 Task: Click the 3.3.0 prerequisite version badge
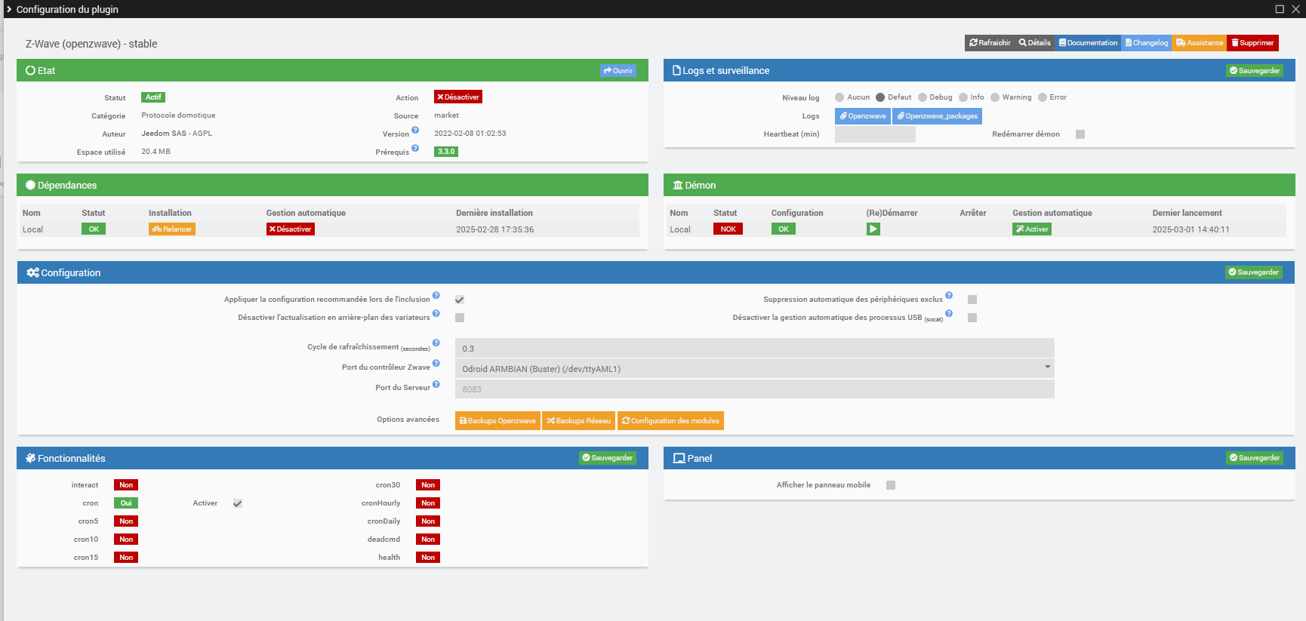point(446,152)
